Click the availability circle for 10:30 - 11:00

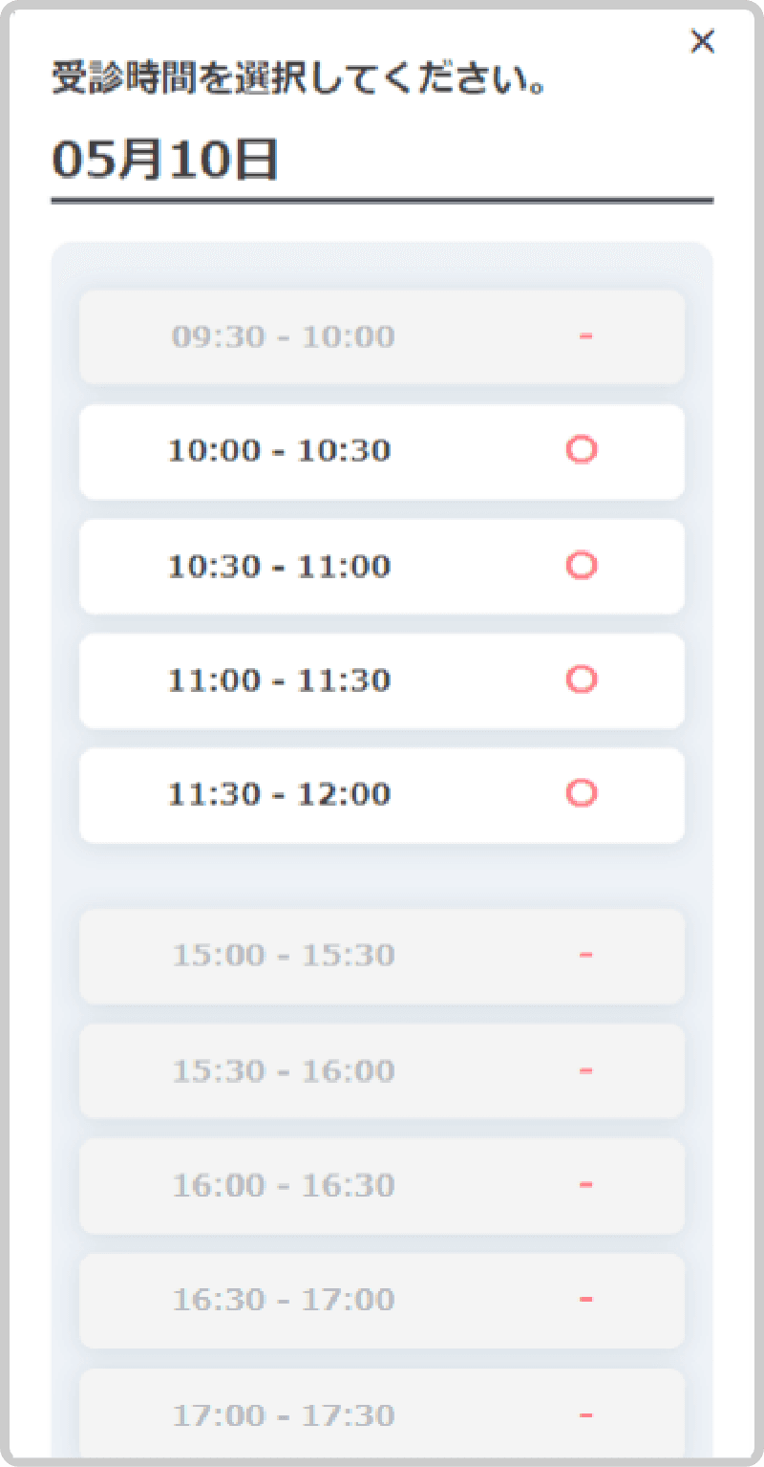coord(582,565)
